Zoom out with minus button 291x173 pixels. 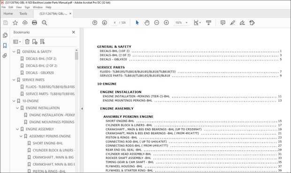[157, 23]
